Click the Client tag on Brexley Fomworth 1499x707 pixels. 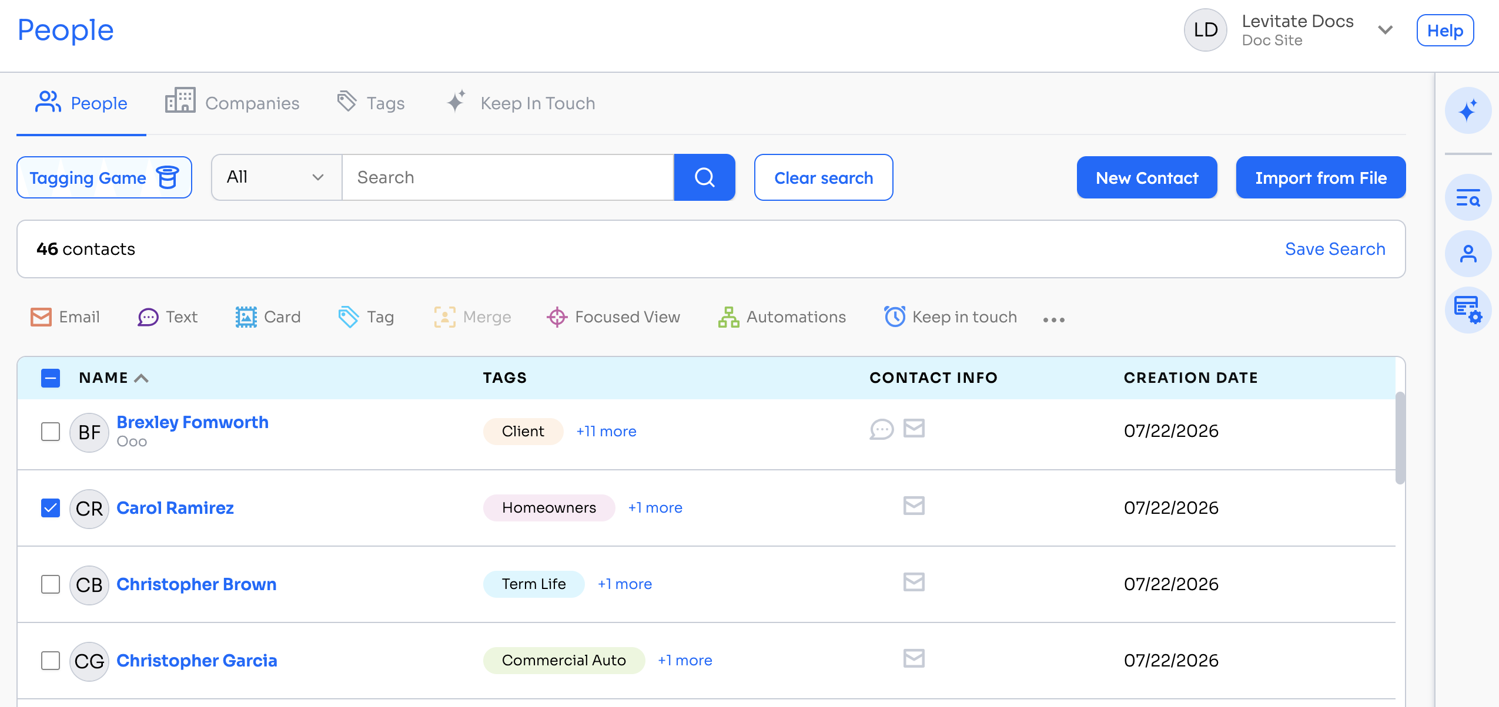(523, 432)
